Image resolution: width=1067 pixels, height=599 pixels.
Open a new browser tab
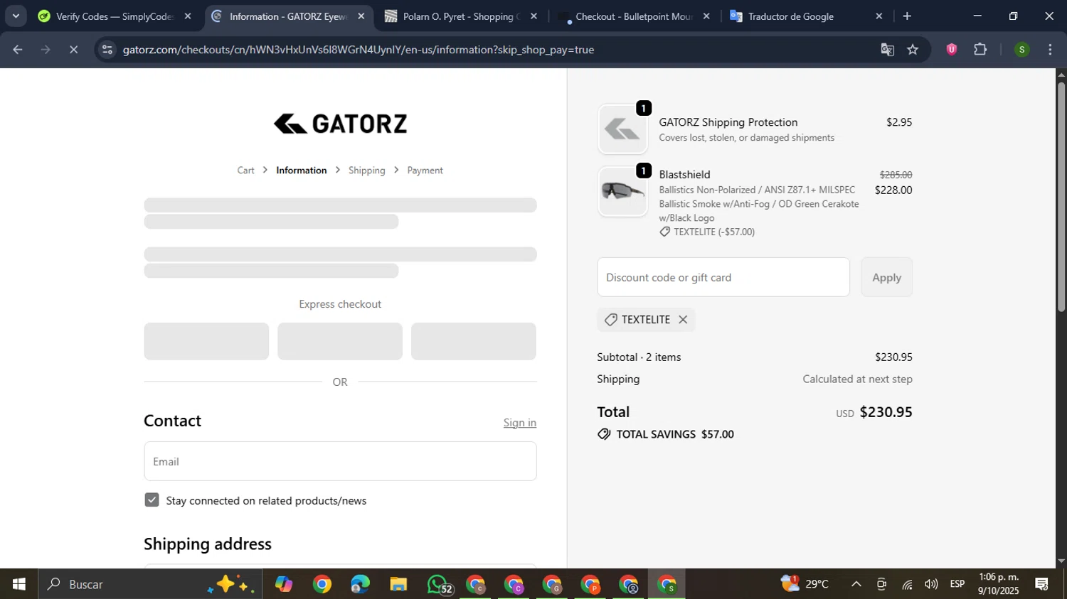(907, 16)
